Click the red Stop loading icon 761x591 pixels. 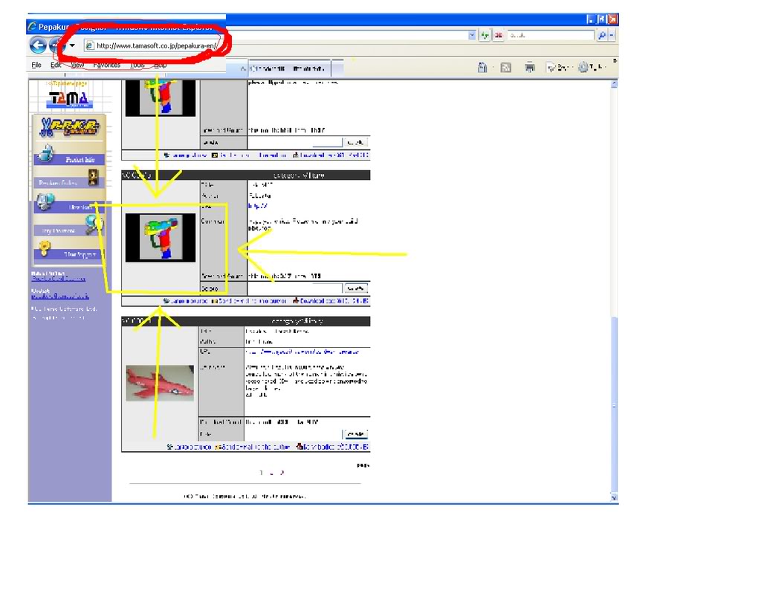tap(498, 35)
